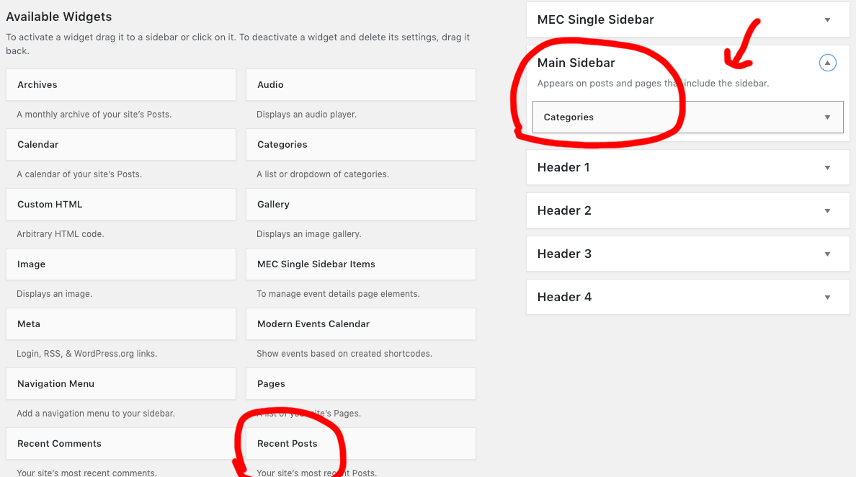Pick the Recent Comments widget
The height and width of the screenshot is (477, 856).
120,444
